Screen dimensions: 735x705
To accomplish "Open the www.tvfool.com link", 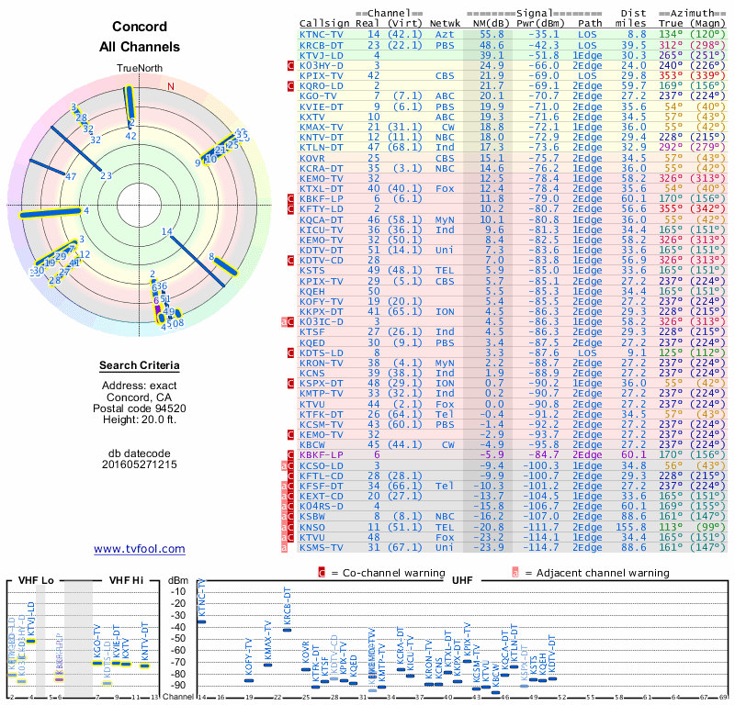I will (x=140, y=549).
